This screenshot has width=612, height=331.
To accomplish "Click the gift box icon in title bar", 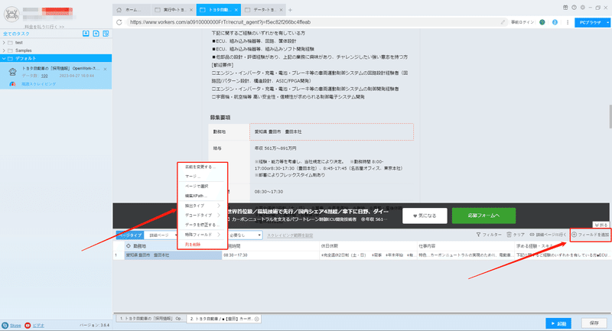I will (565, 8).
